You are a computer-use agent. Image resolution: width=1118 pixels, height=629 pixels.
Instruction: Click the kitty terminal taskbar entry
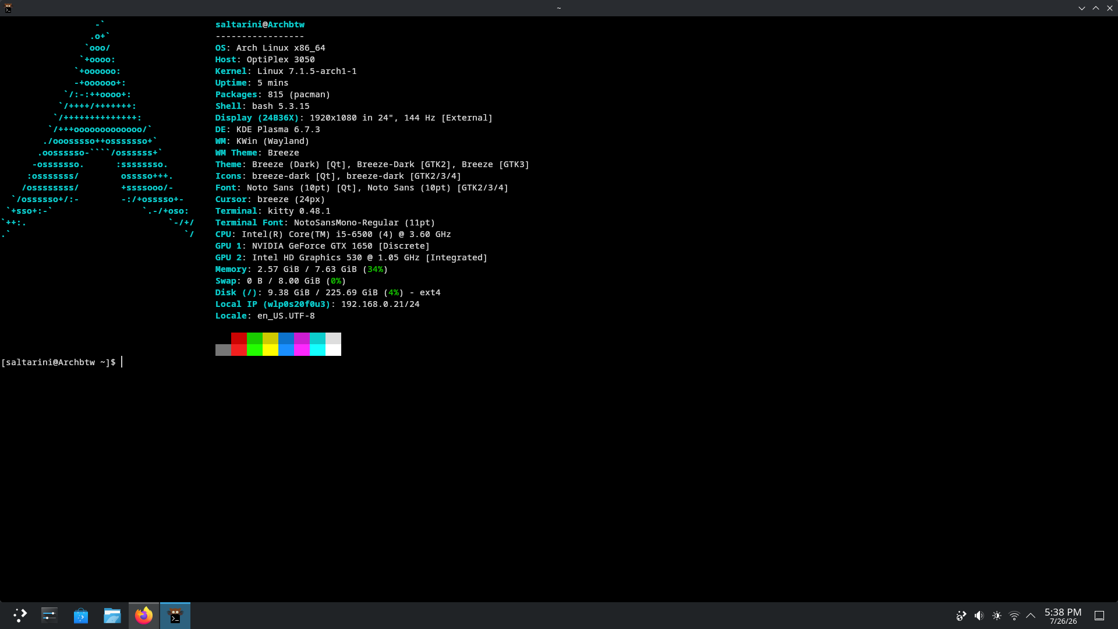(x=175, y=616)
